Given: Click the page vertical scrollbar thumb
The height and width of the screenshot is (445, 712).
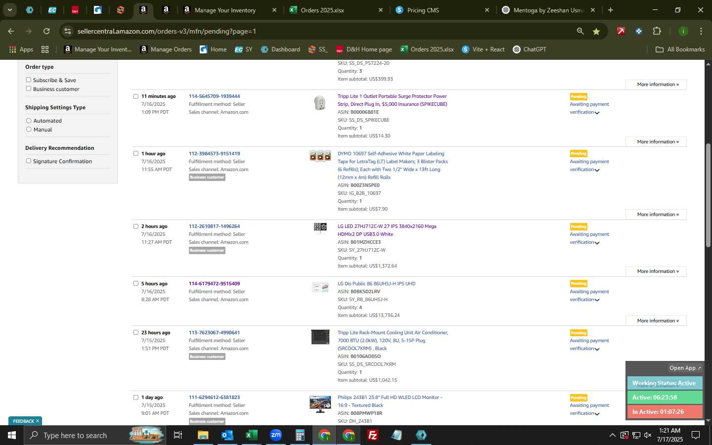Looking at the screenshot, I should pos(708,195).
